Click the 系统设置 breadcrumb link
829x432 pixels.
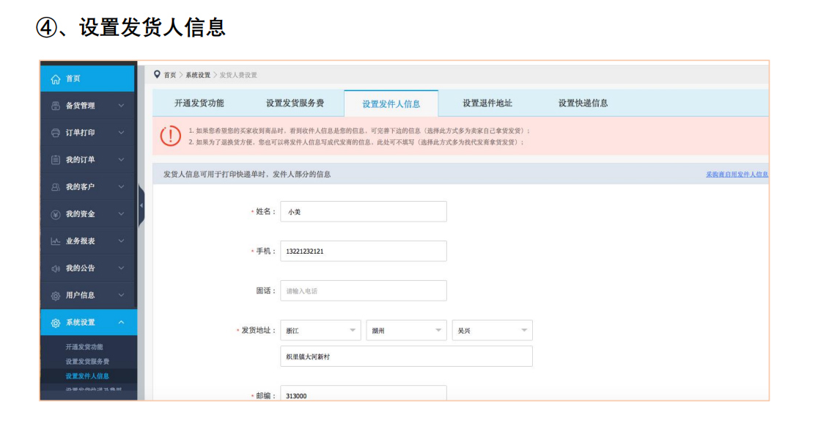(198, 75)
